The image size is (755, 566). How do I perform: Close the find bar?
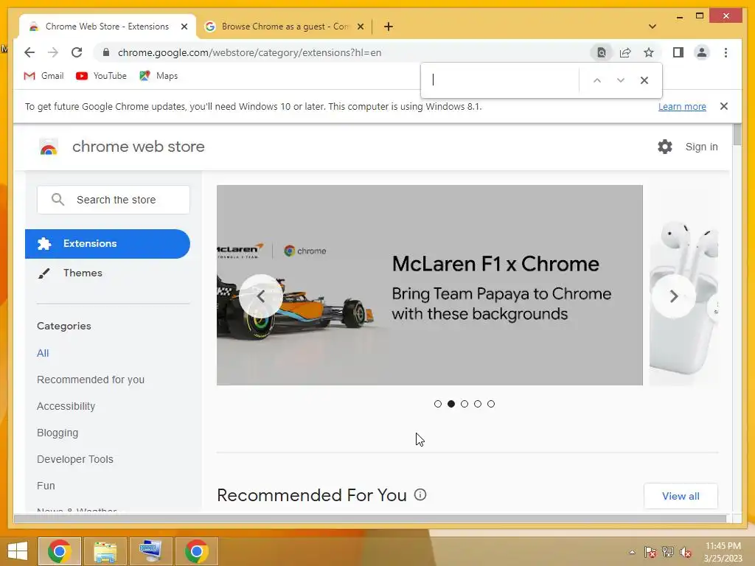click(x=644, y=80)
